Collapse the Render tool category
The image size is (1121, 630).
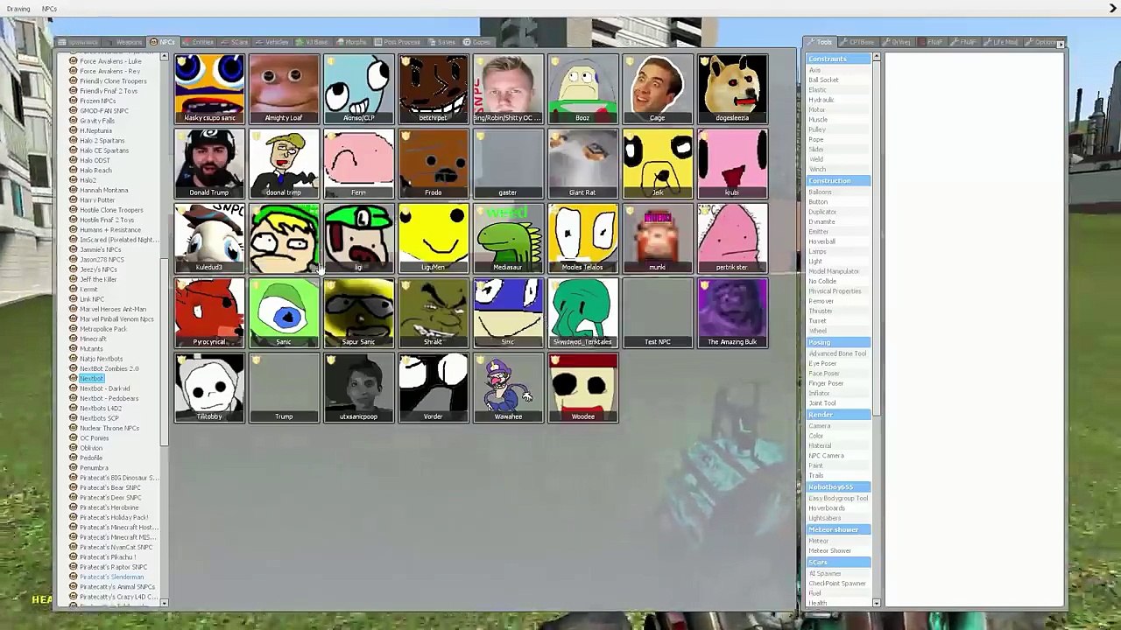[x=838, y=415]
